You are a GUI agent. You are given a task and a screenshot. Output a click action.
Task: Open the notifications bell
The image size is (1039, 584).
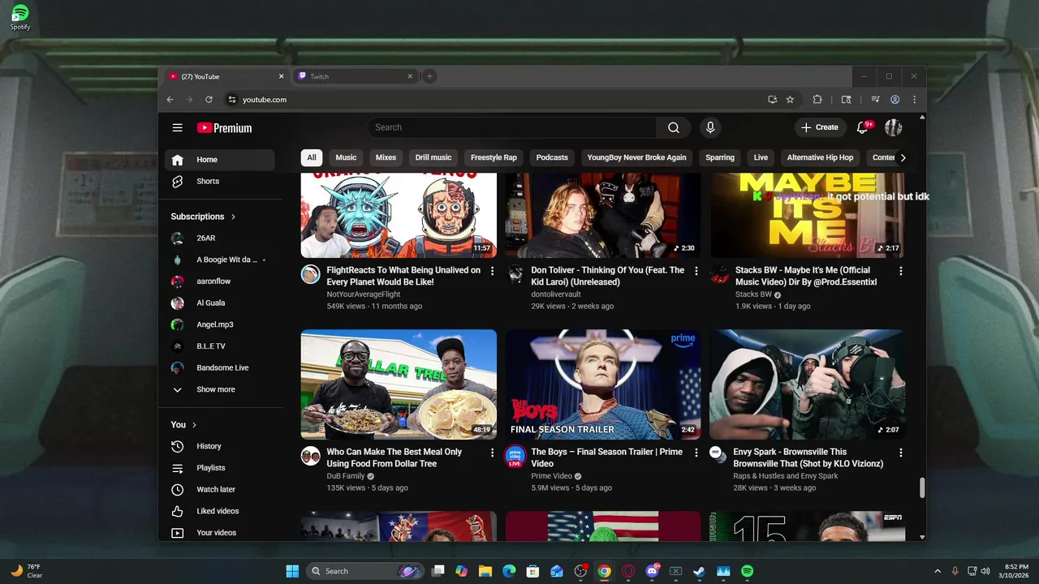(863, 127)
